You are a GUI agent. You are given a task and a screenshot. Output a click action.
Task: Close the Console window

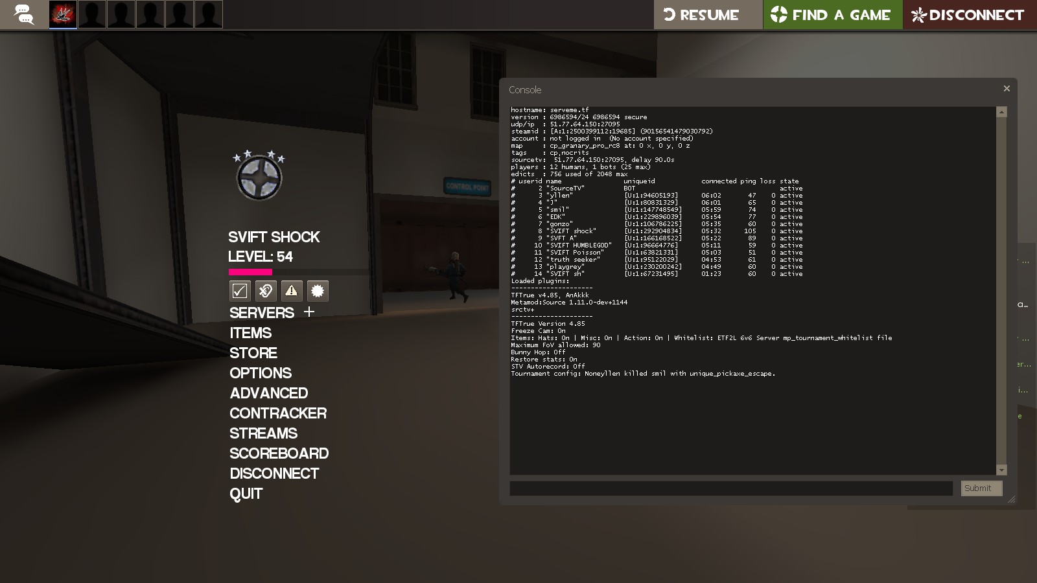click(1007, 88)
